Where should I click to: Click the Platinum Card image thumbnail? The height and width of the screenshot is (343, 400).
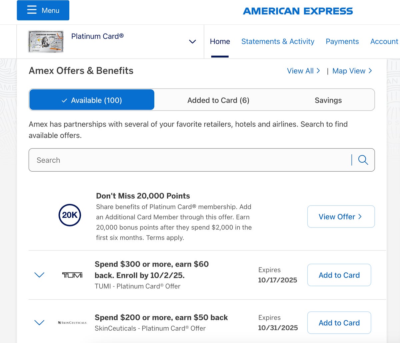point(46,42)
